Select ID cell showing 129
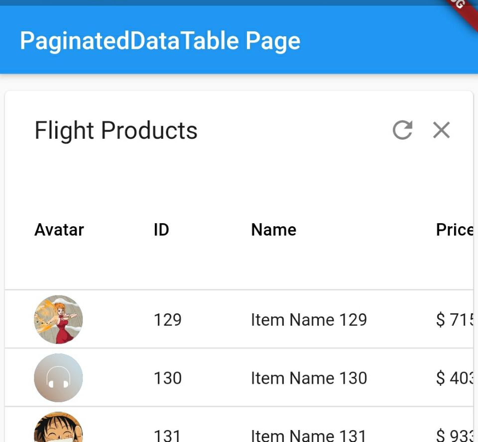 pyautogui.click(x=167, y=320)
